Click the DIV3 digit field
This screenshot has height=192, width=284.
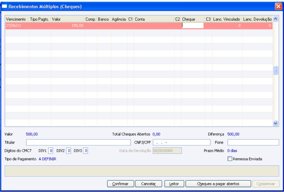pyautogui.click(x=85, y=151)
